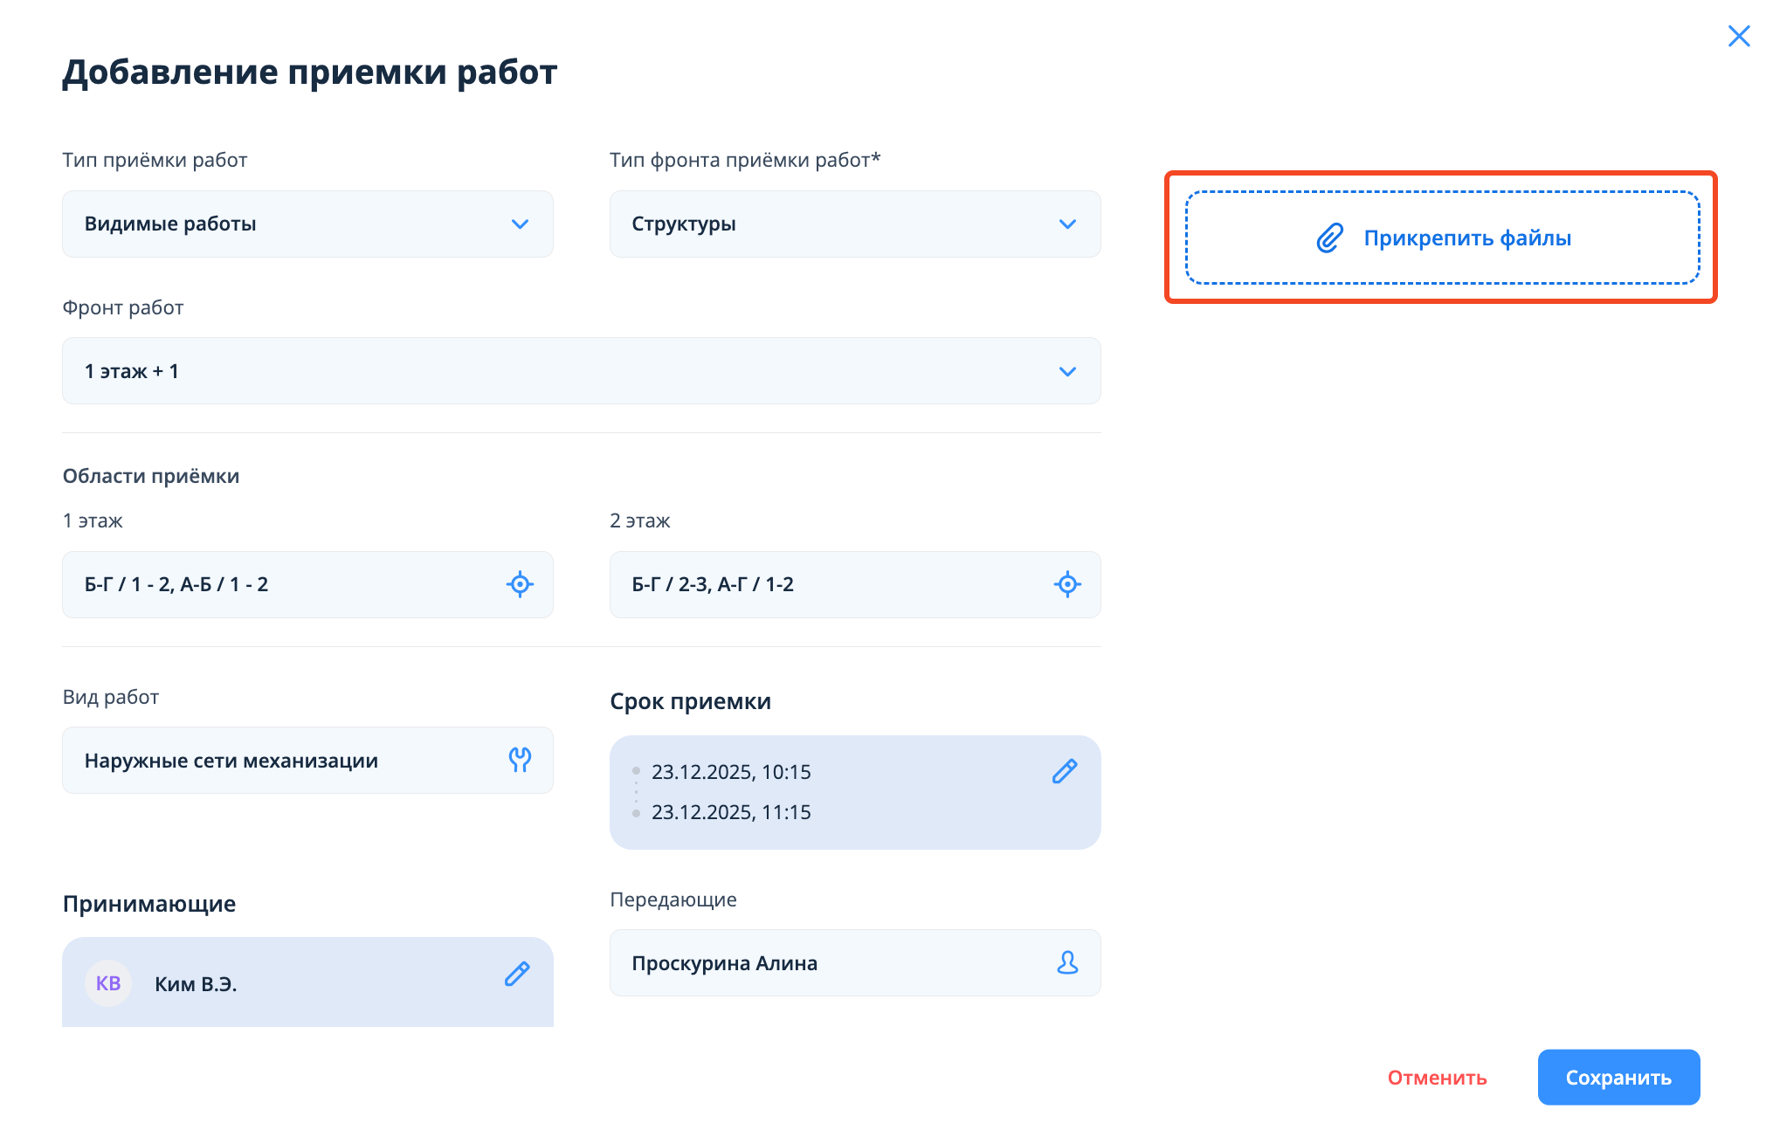Screen dimensions: 1766x1137
Task: Click the pencil icon next to Ким В.Э.
Action: click(x=517, y=974)
